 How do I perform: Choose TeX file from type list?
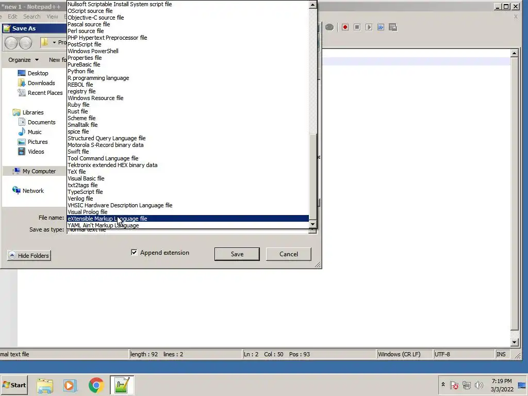(188, 171)
